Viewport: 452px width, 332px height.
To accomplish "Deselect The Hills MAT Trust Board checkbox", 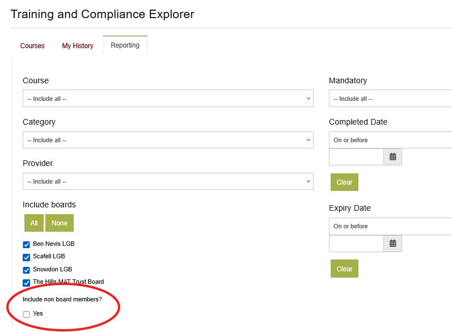I will (x=26, y=283).
